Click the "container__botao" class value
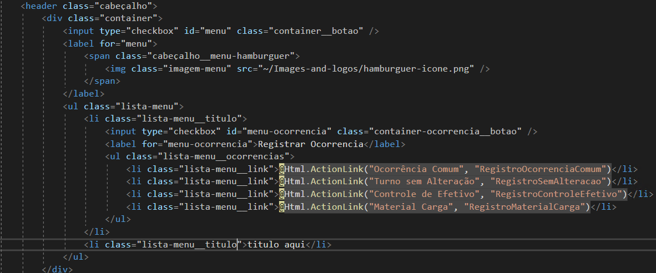 click(x=316, y=31)
